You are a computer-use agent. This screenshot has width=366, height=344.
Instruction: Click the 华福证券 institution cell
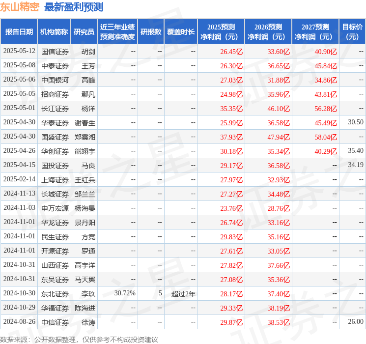[x=55, y=308]
